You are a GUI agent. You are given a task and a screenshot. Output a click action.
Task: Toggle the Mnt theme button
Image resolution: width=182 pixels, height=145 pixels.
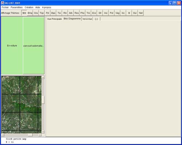tap(24, 13)
